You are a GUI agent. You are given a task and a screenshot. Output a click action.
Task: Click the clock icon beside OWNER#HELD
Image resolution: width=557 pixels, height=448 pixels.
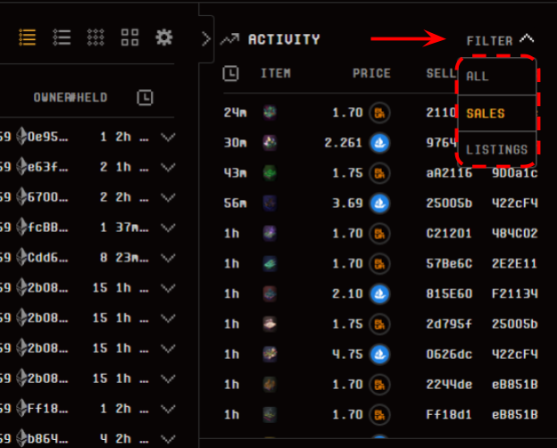coord(145,97)
